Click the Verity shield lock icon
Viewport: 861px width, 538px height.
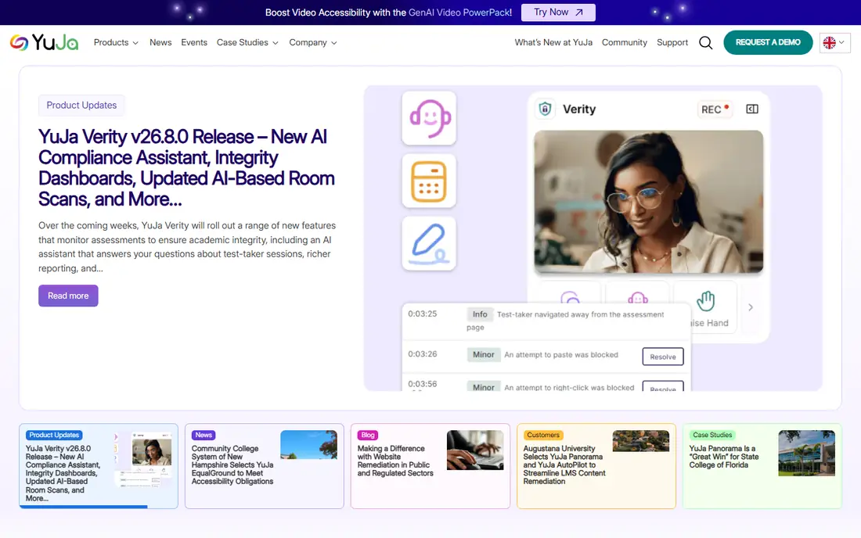click(545, 109)
